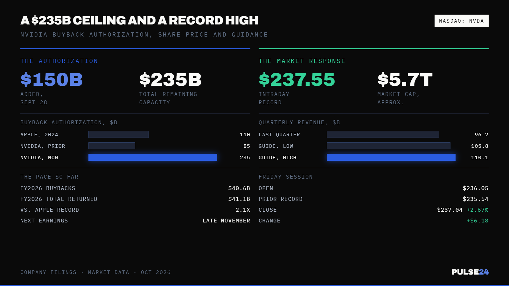509x286 pixels.
Task: Click the 2.1X vs. Apple Record value
Action: [x=243, y=210]
